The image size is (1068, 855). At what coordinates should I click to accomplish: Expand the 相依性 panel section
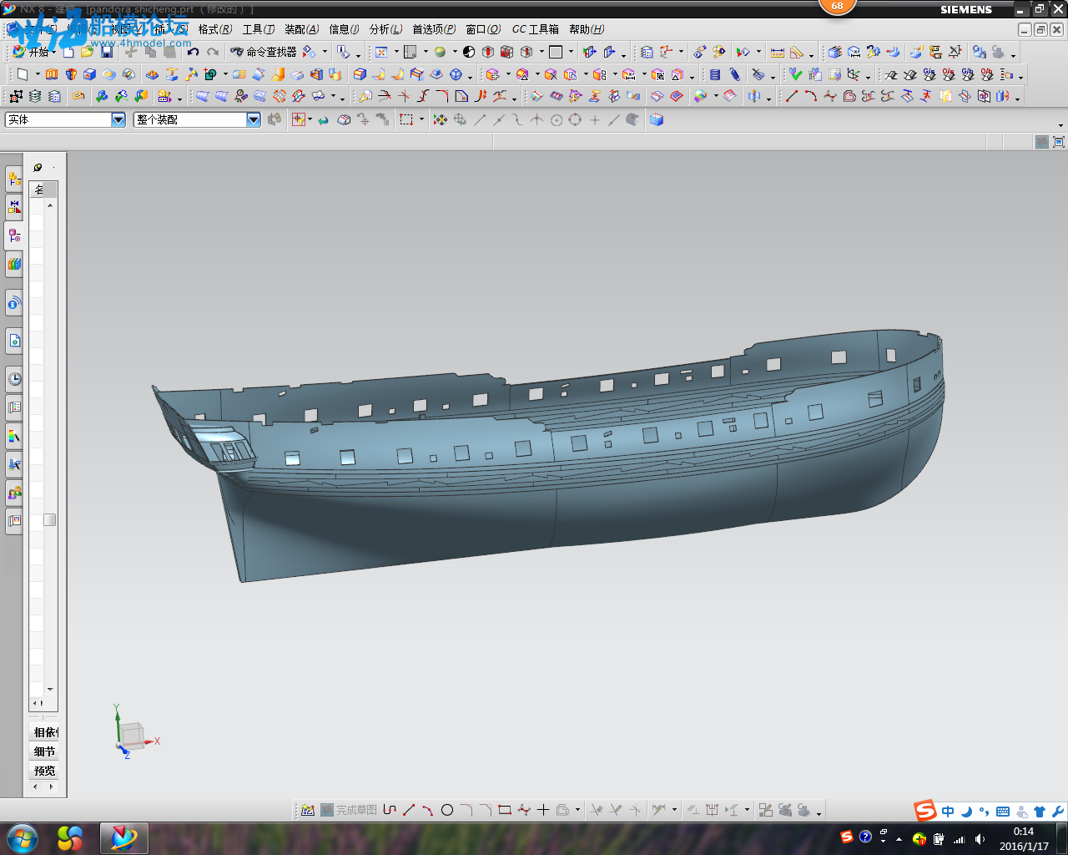click(x=45, y=732)
